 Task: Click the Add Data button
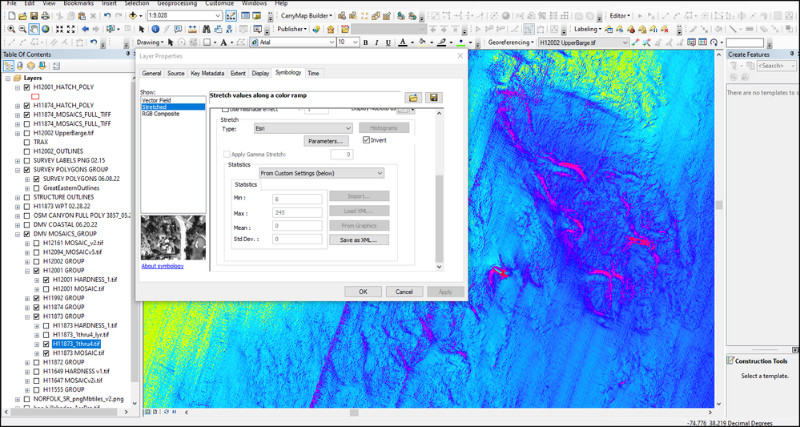click(x=133, y=15)
